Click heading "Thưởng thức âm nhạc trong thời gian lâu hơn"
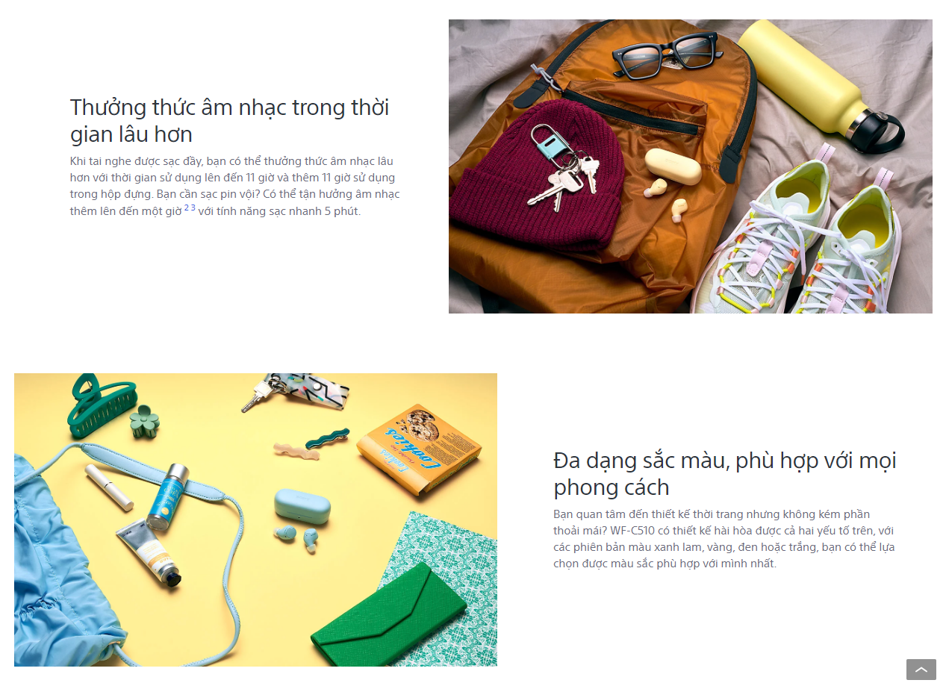 coord(229,120)
